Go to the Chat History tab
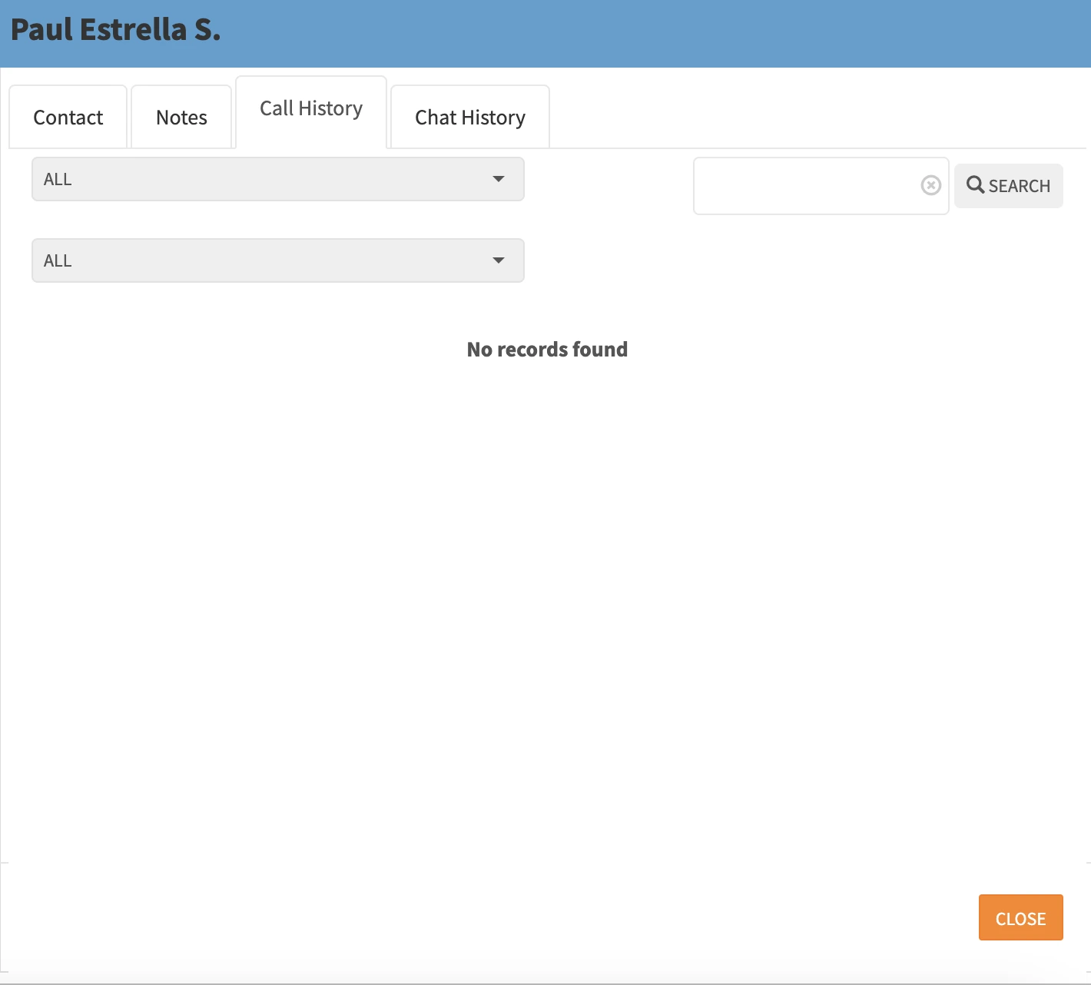Image resolution: width=1091 pixels, height=985 pixels. (x=469, y=118)
